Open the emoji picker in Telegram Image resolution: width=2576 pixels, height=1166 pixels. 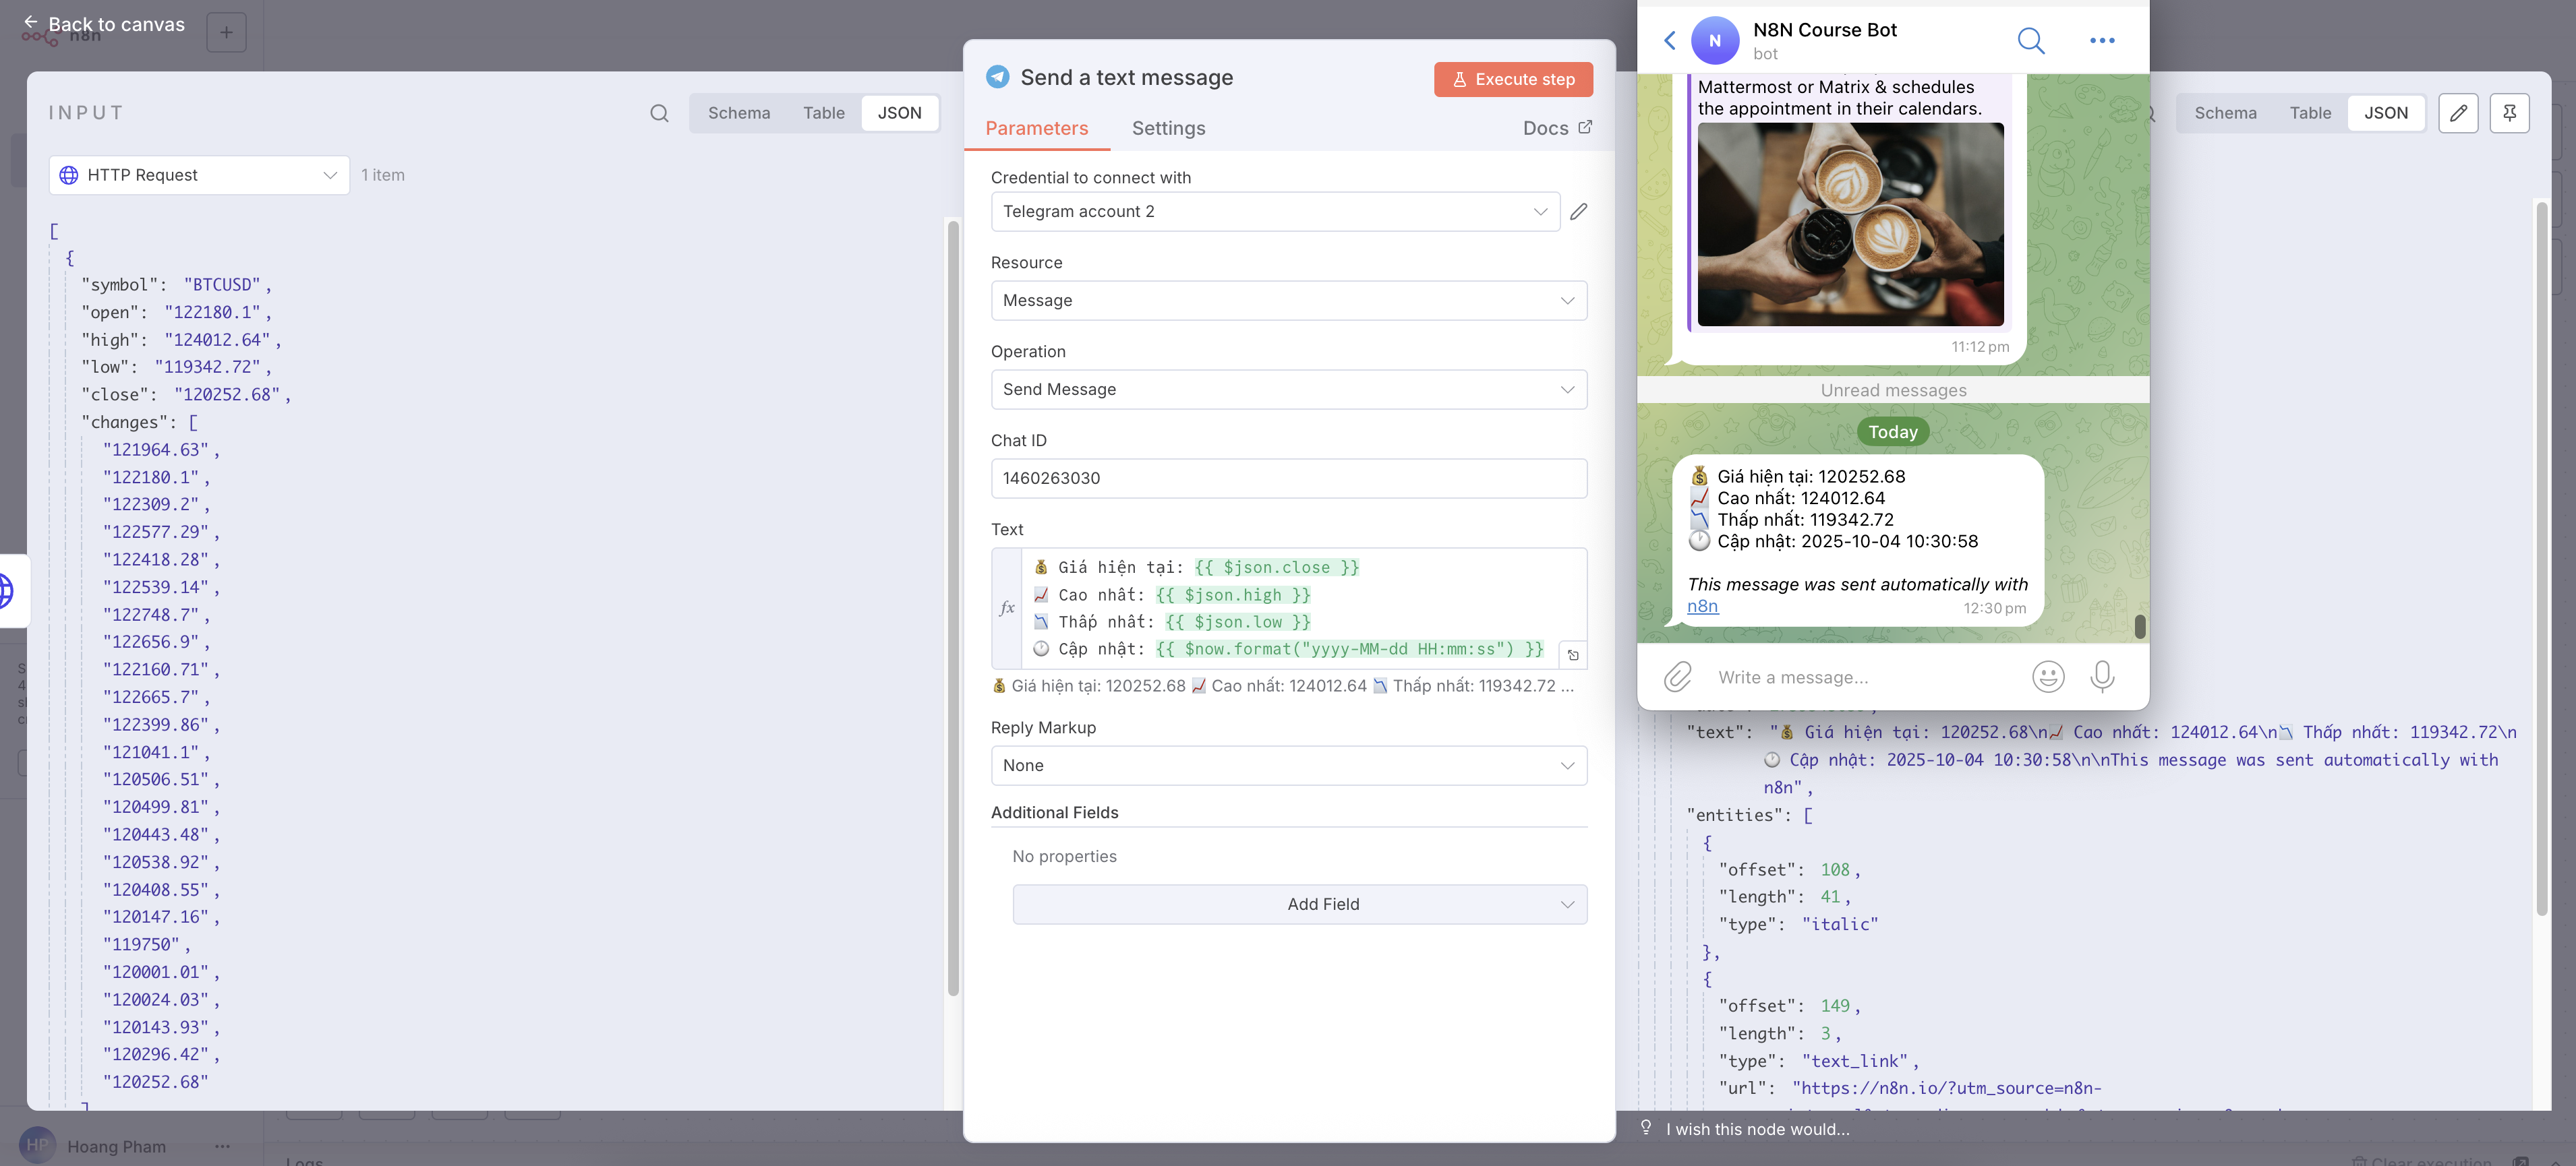pyautogui.click(x=2048, y=677)
